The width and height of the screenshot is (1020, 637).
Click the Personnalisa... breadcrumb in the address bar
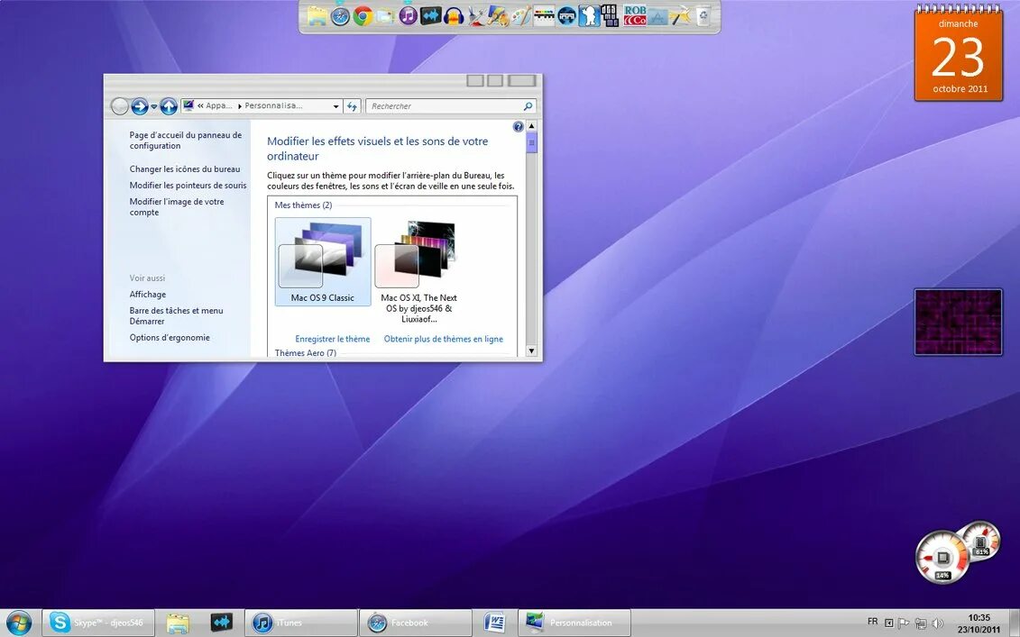(x=273, y=105)
